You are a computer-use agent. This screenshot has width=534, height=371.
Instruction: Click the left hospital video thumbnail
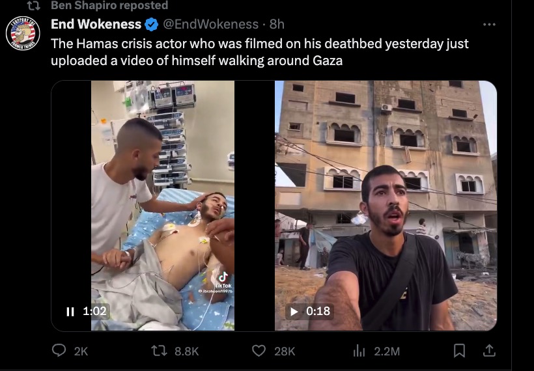163,206
